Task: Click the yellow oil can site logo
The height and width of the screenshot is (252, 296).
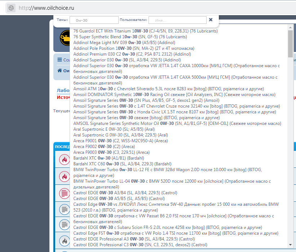Action: (65, 38)
